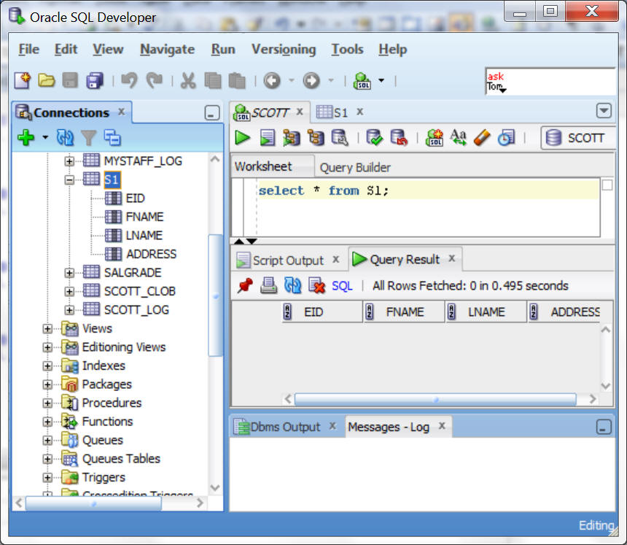627x545 pixels.
Task: Expand the Triggers folder
Action: coord(47,478)
